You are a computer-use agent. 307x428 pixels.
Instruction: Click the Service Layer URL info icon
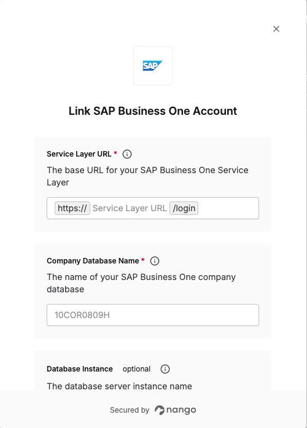(x=127, y=154)
